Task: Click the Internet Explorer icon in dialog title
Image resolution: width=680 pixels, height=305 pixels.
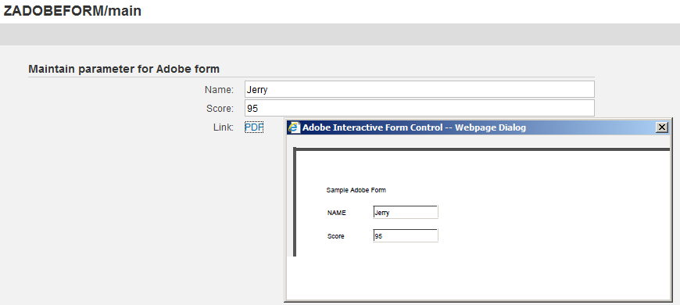Action: 295,127
